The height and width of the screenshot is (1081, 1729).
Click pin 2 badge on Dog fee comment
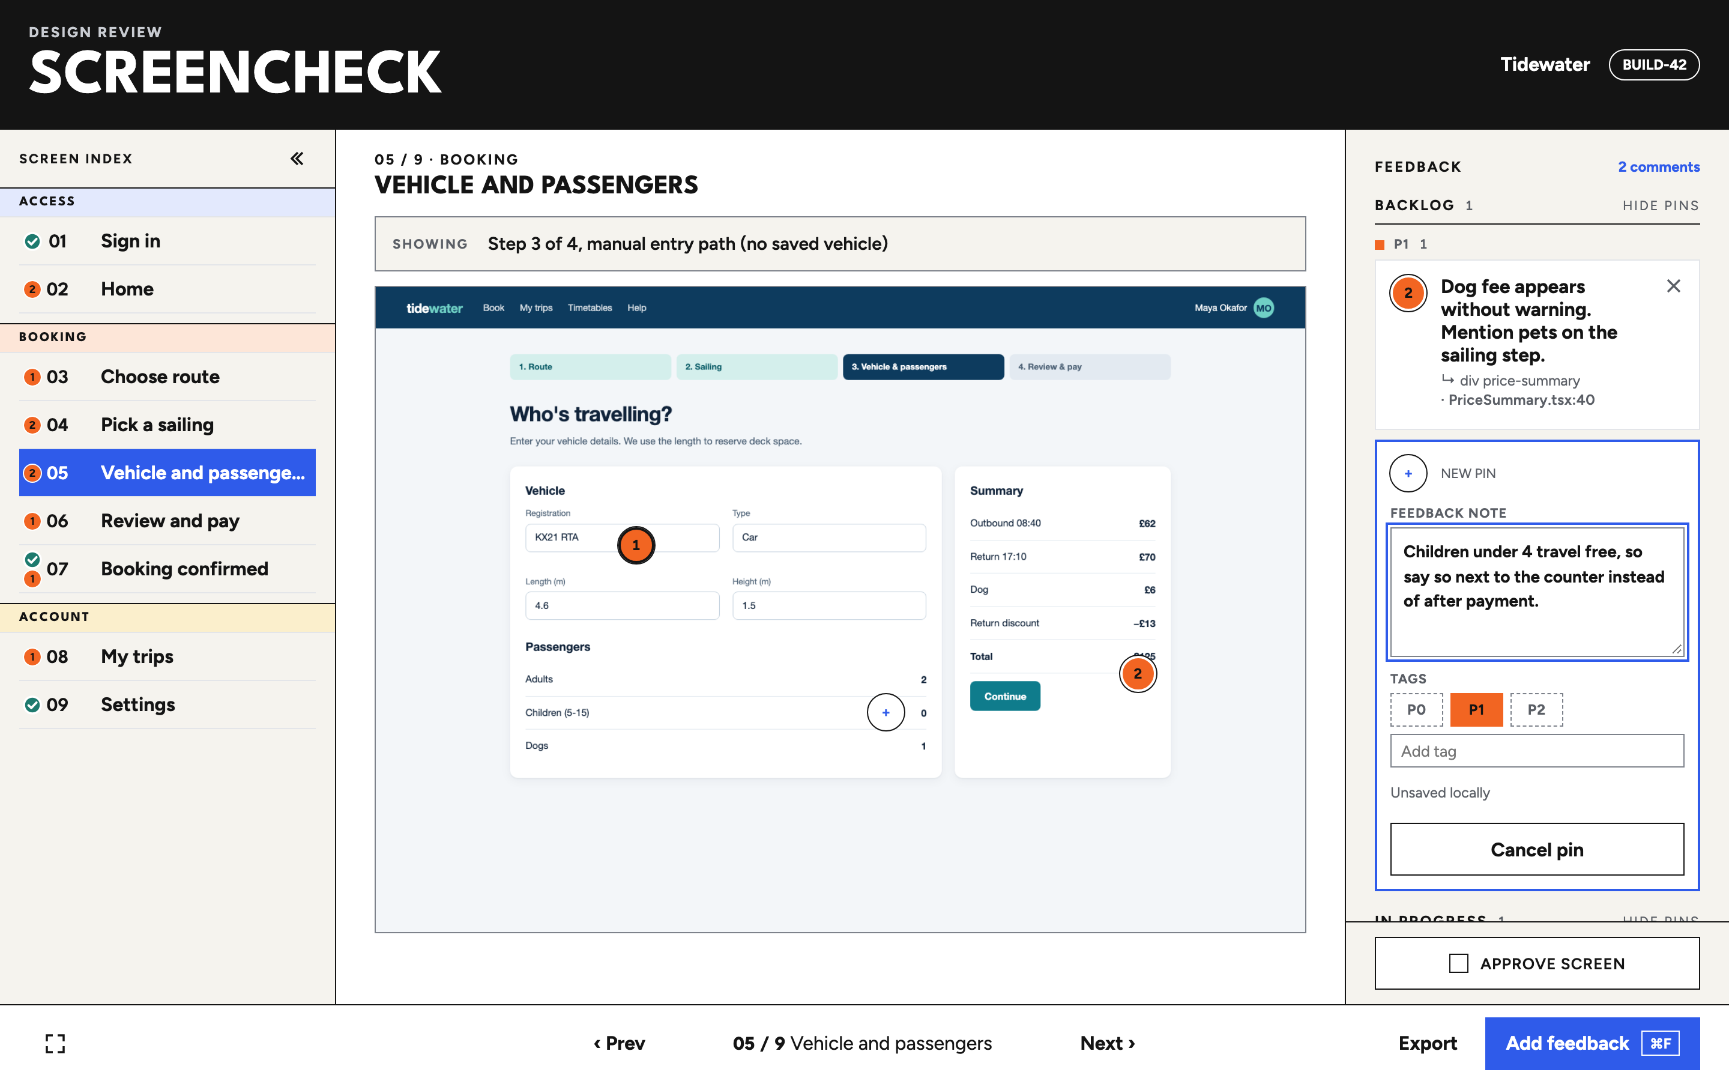tap(1408, 293)
